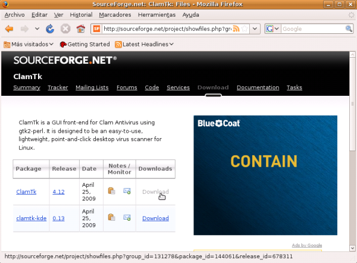Screen dimensions: 357x263
Task: Go to the Firefox Home page
Action: (80, 29)
